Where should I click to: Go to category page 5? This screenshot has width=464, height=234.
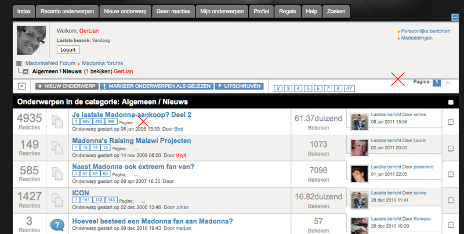click(x=308, y=88)
